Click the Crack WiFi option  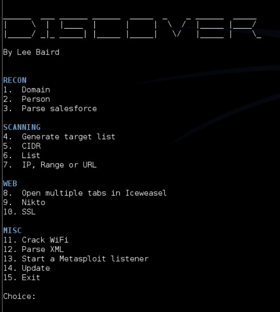tap(36, 240)
